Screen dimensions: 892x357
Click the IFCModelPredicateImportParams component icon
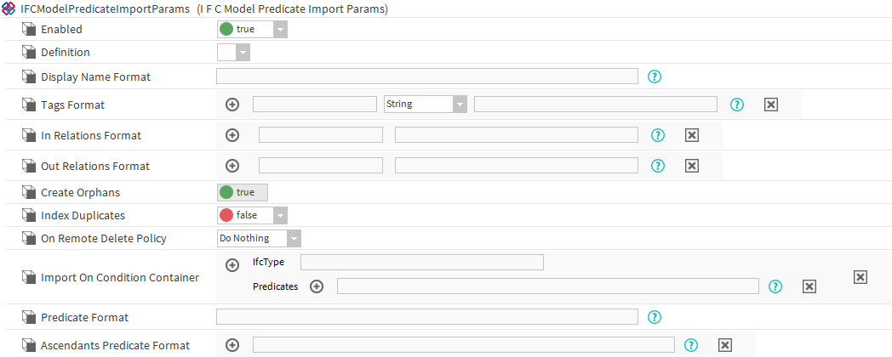click(10, 8)
